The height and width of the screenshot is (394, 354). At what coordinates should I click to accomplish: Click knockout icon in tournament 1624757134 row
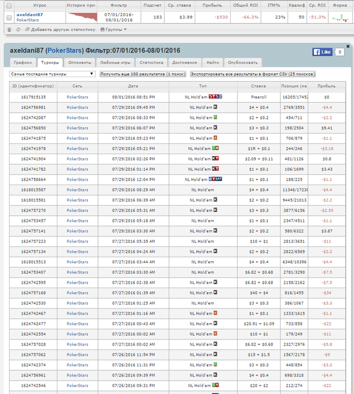pyautogui.click(x=216, y=251)
